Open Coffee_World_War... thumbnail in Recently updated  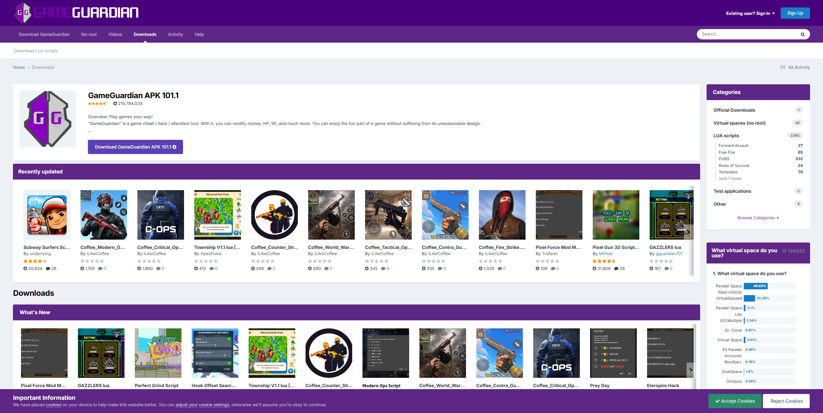coord(331,215)
